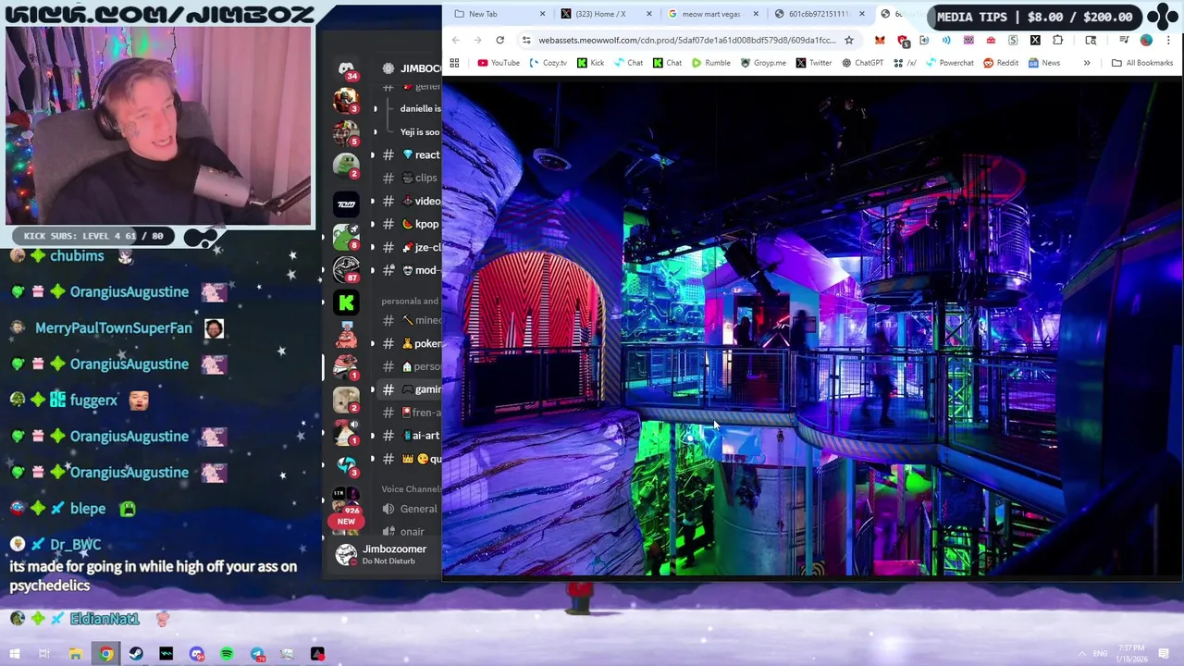Open Twitter bookmark
The height and width of the screenshot is (666, 1184).
pos(814,63)
